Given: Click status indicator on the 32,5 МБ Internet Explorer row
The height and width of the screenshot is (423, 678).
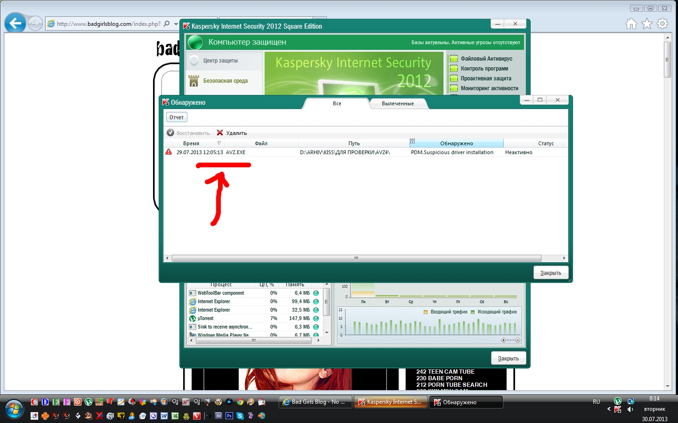Looking at the screenshot, I should click(x=316, y=310).
